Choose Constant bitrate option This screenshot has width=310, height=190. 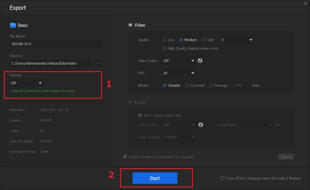(187, 85)
